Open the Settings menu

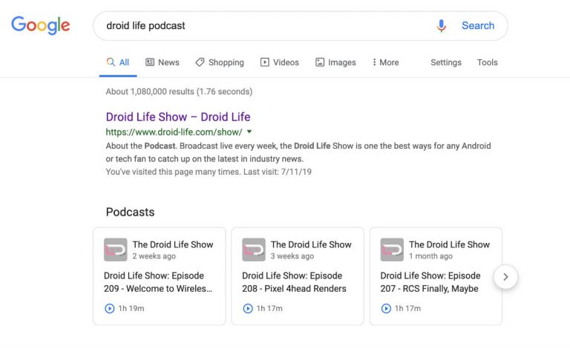445,63
